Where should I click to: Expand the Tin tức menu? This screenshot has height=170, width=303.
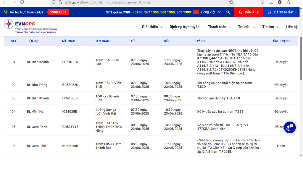pyautogui.click(x=270, y=27)
